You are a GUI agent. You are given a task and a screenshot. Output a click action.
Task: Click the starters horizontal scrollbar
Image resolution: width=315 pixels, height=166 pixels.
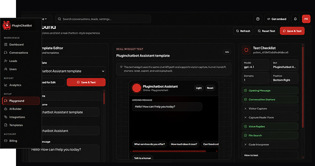(169, 151)
